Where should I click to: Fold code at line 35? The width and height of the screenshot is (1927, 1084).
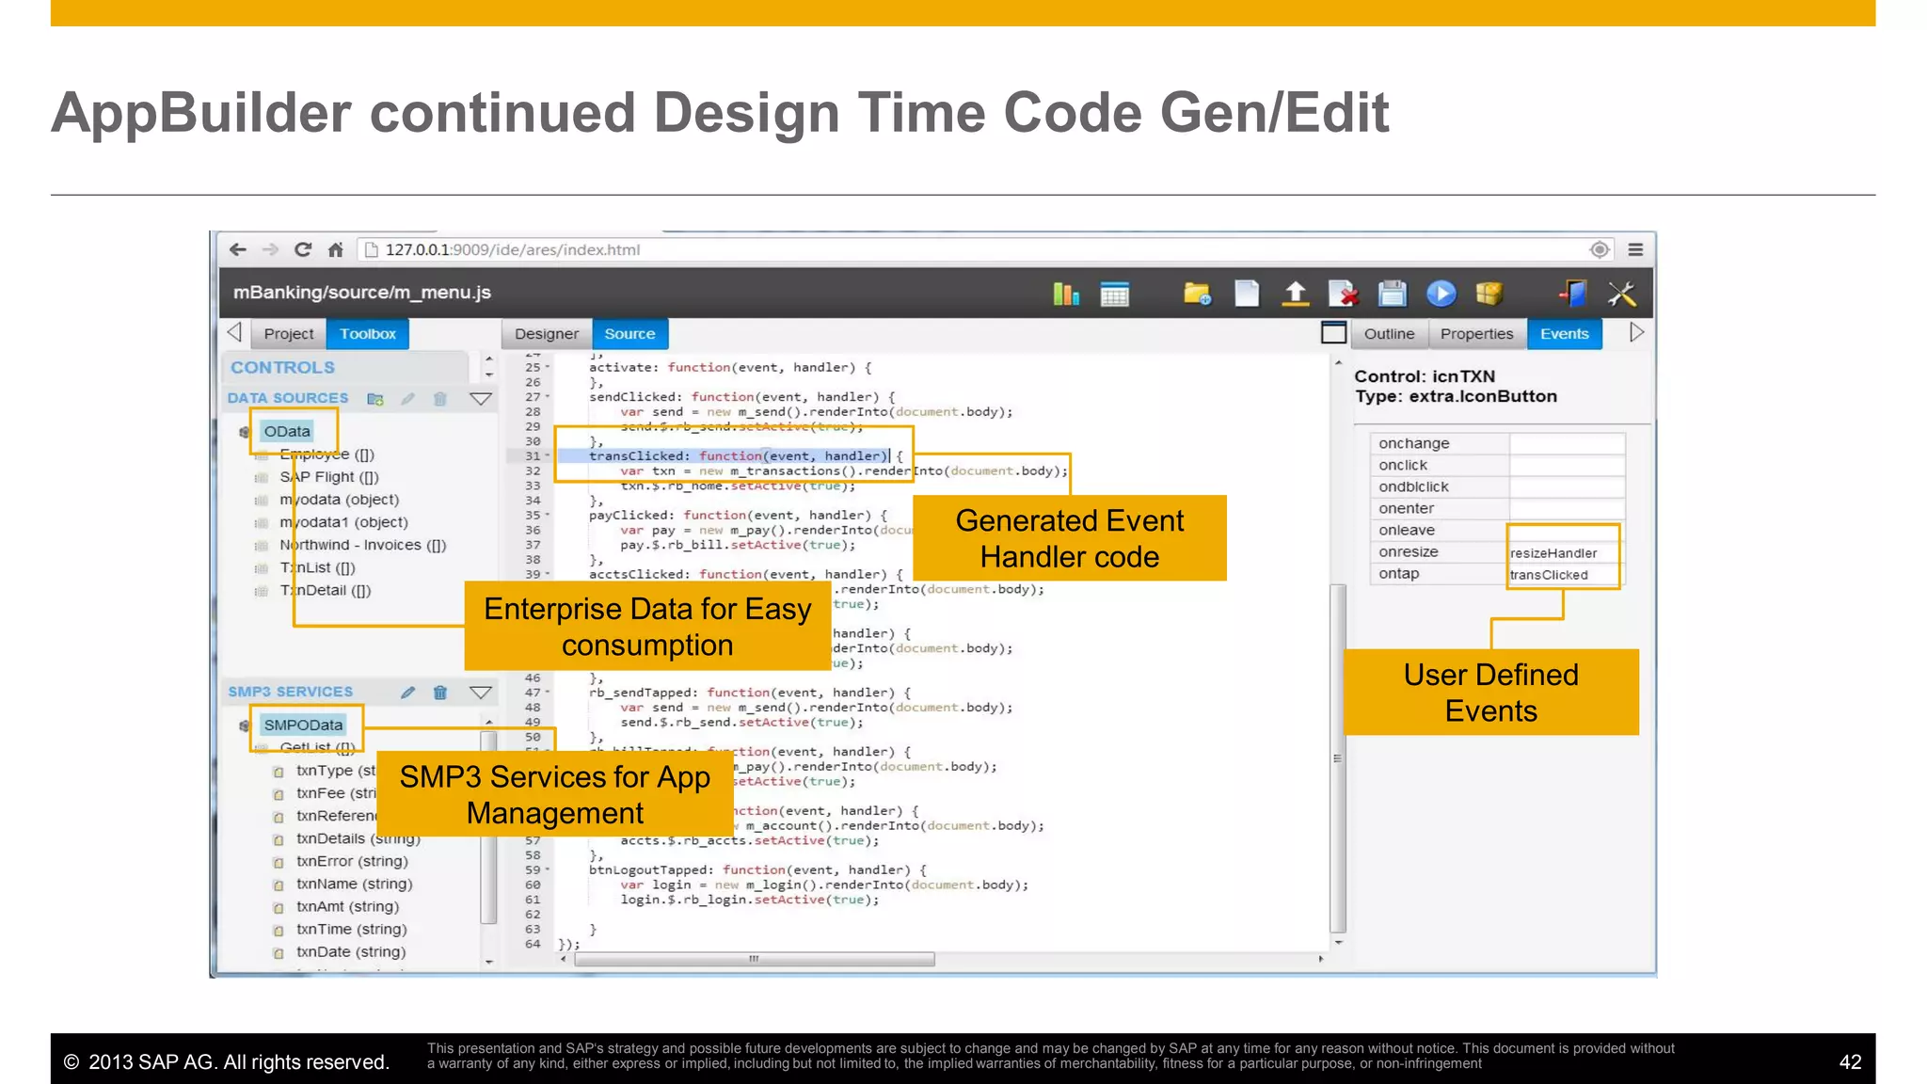[x=548, y=516]
